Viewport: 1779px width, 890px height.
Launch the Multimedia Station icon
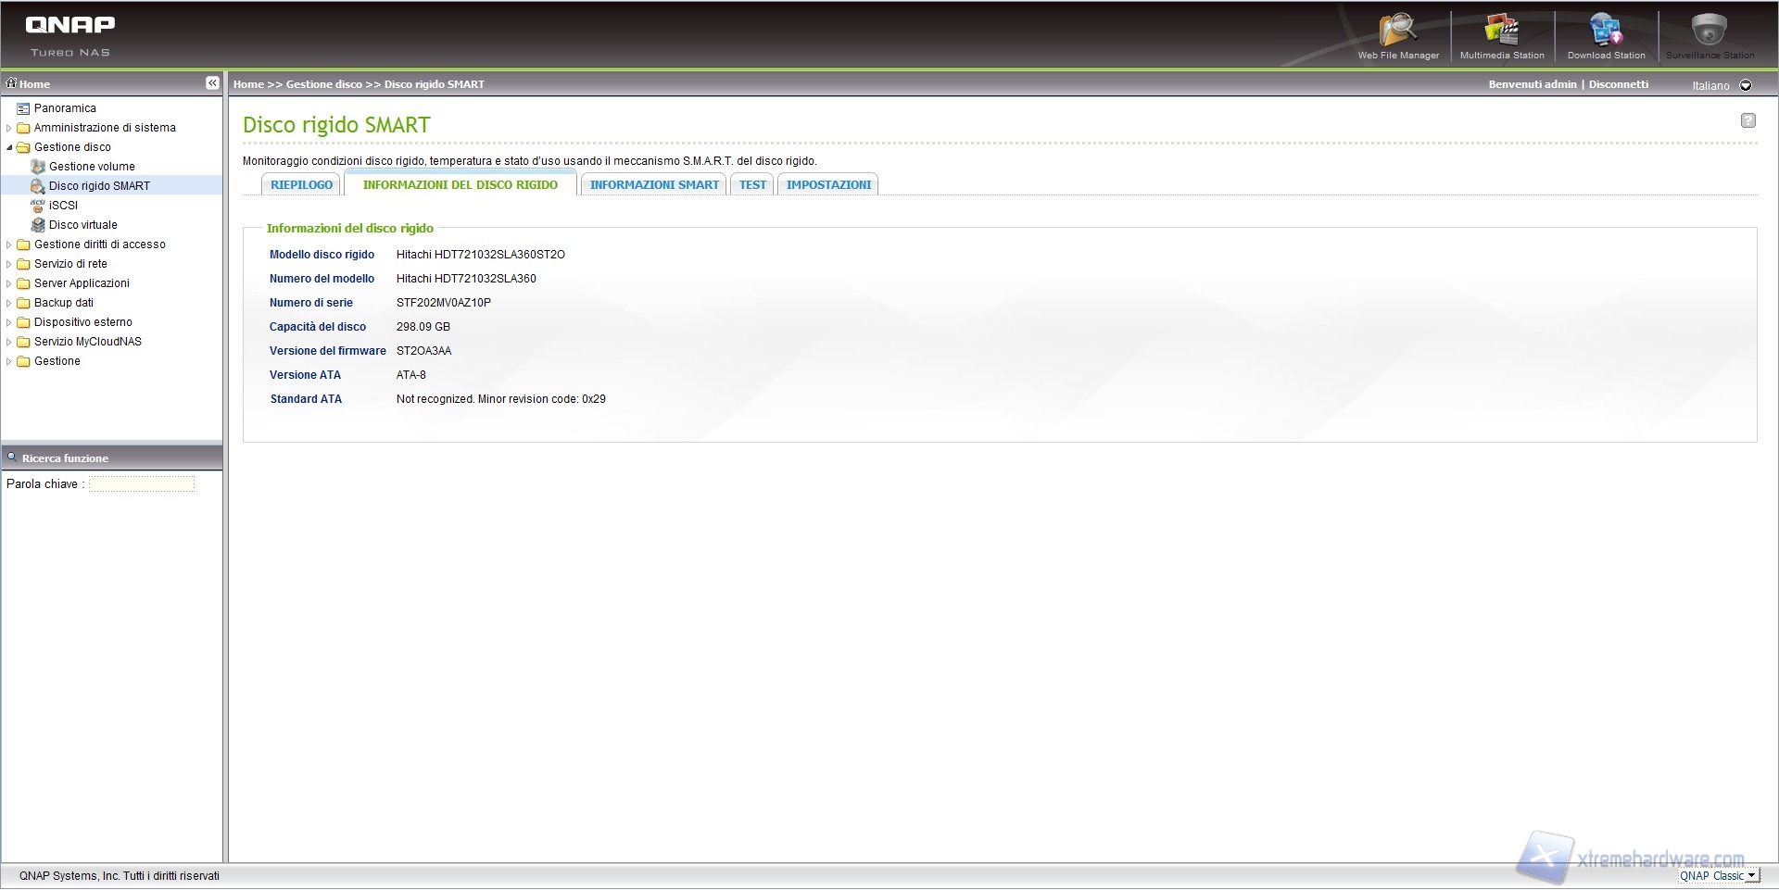[1501, 31]
